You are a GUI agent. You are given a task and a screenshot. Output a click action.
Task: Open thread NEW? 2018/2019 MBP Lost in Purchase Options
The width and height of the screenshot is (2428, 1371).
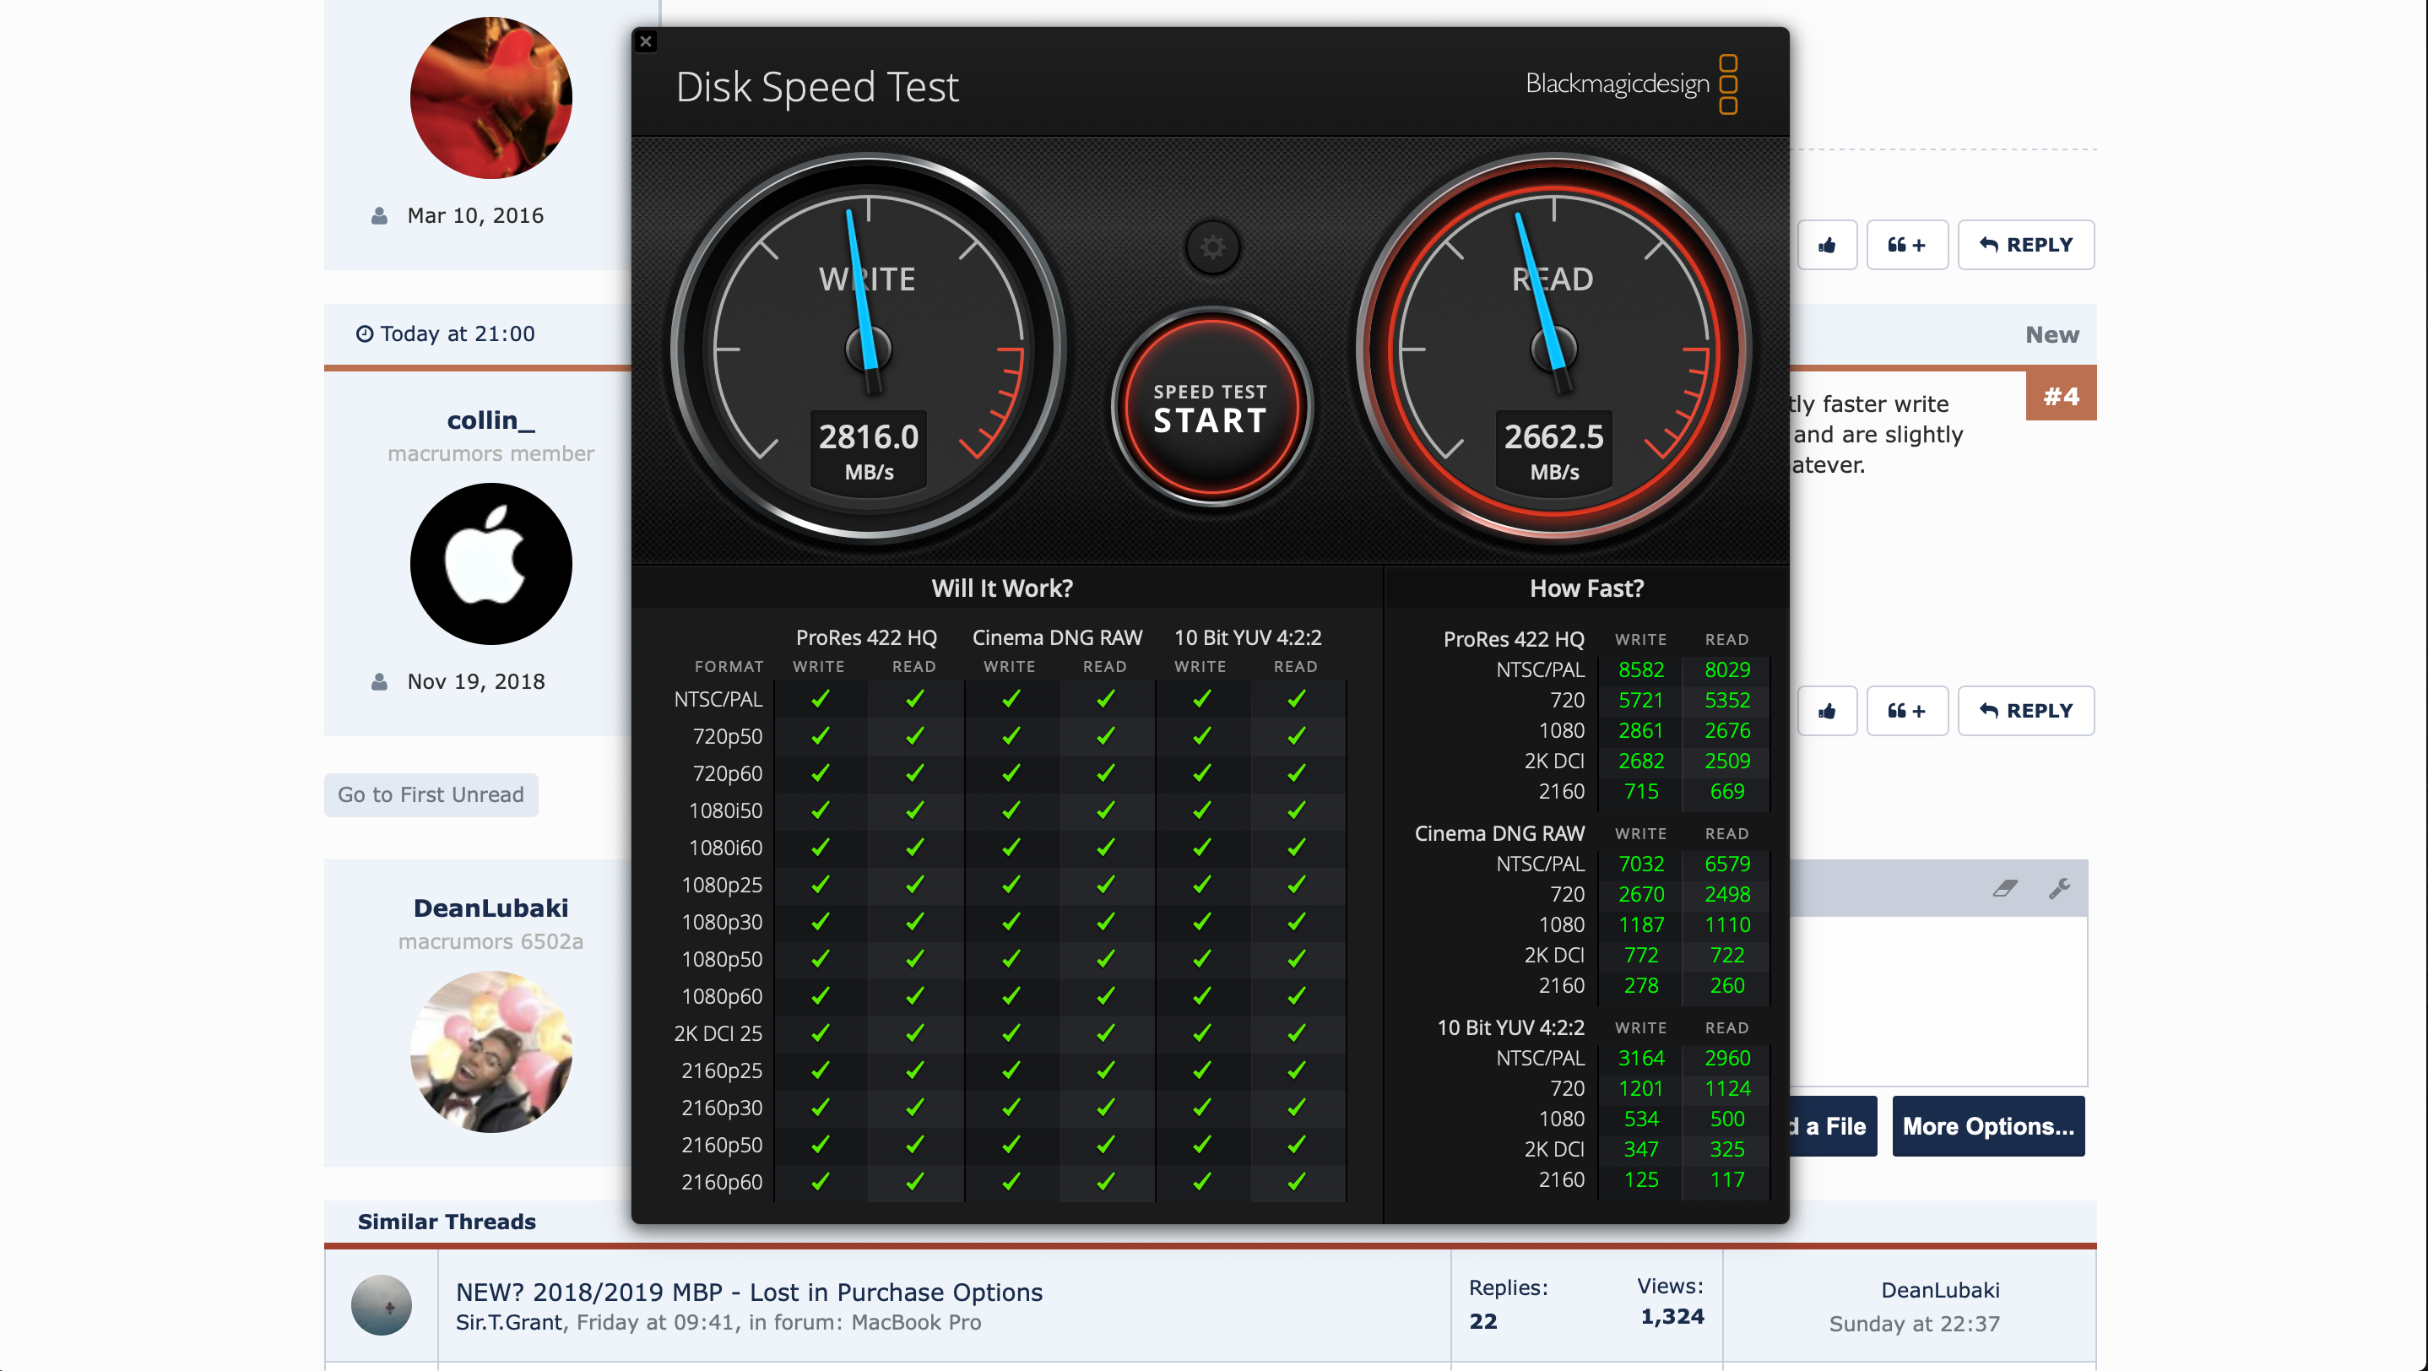(x=750, y=1292)
